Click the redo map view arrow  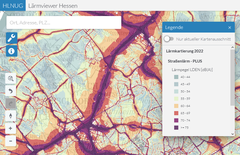pyautogui.click(x=11, y=103)
